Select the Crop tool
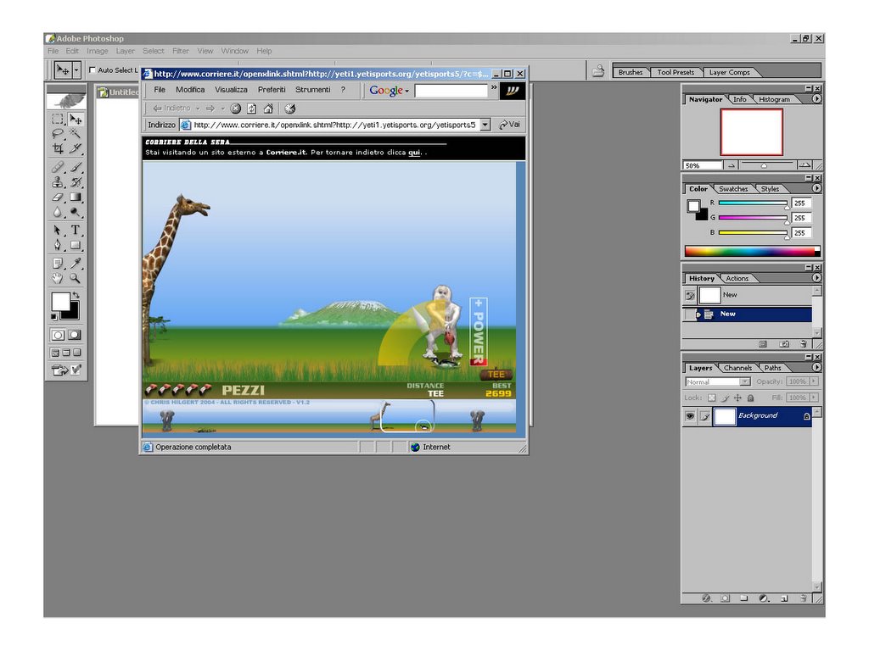This screenshot has height=651, width=869. click(58, 147)
